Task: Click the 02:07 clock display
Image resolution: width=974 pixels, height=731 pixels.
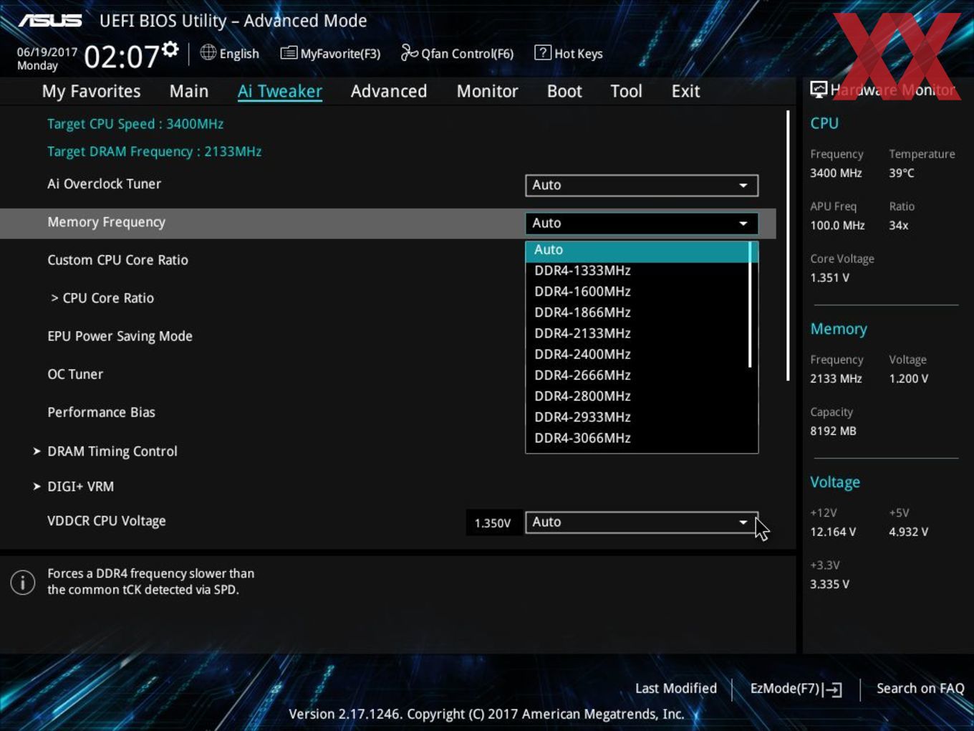Action: tap(122, 57)
